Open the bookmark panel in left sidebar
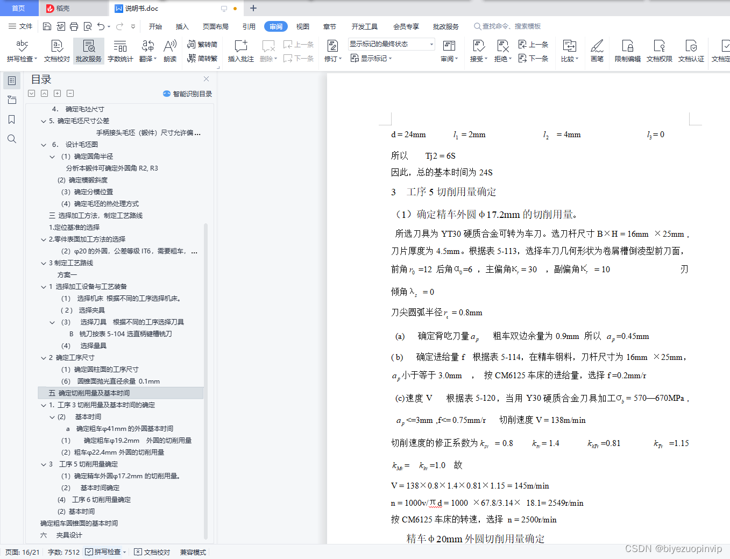Screen dimensions: 730x559 pos(12,119)
